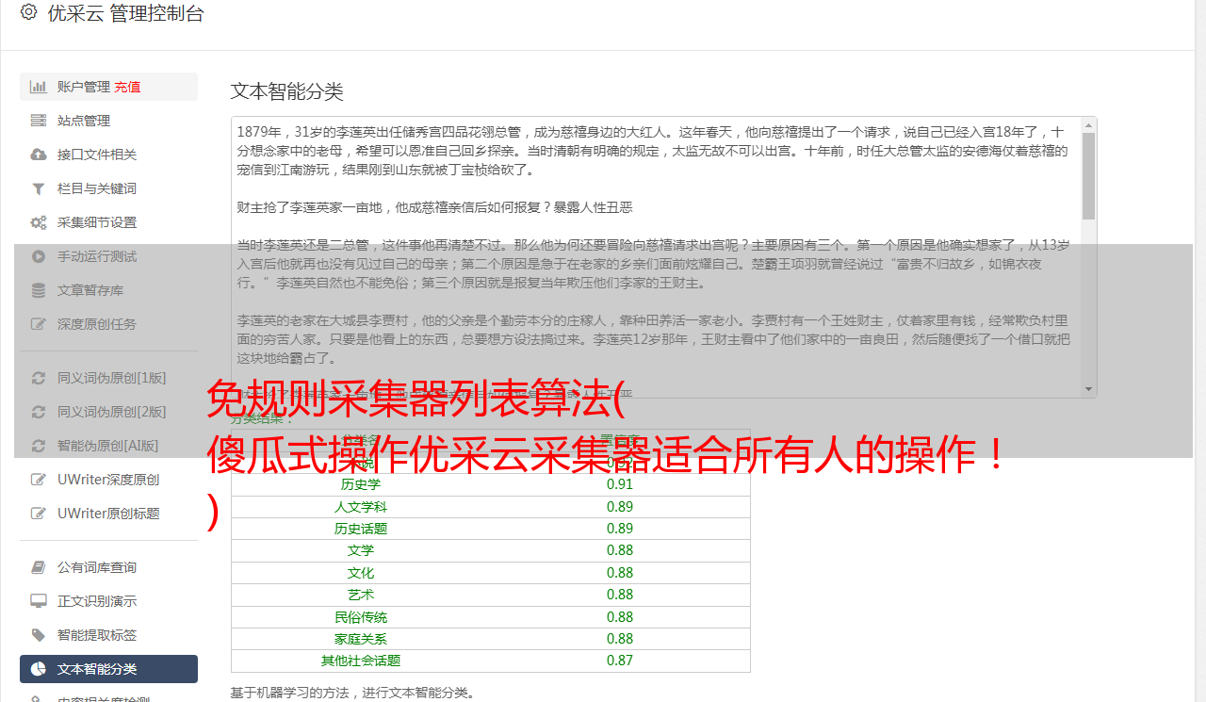This screenshot has height=702, width=1206.
Task: Click the refresh icon for 智能伪原创[AI版]
Action: [x=39, y=446]
